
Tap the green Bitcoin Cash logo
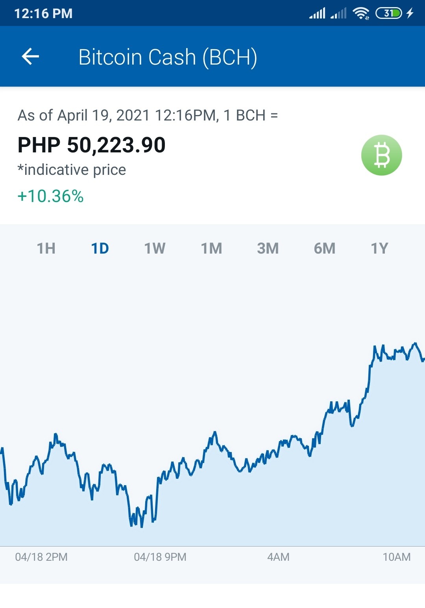pos(381,155)
